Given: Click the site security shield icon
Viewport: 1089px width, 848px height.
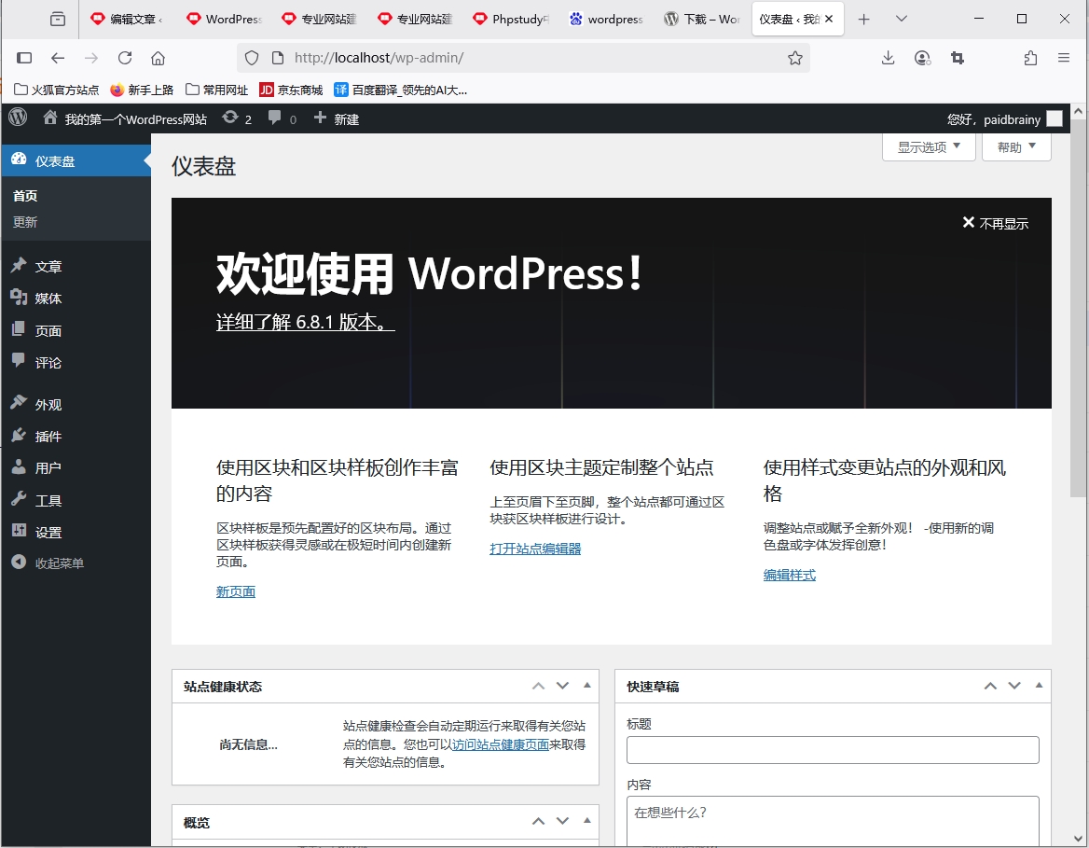Looking at the screenshot, I should (x=252, y=59).
